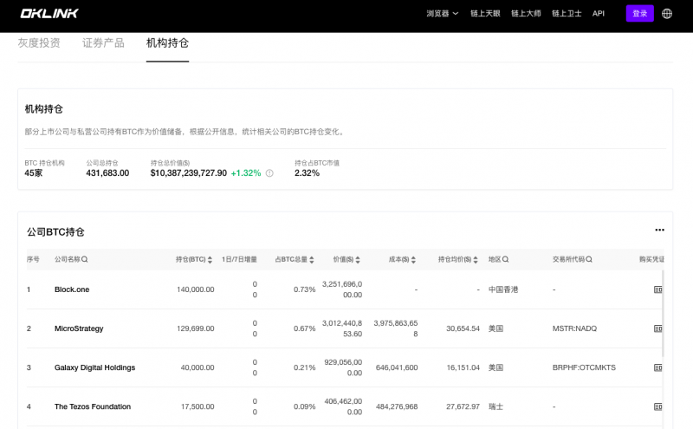The width and height of the screenshot is (693, 429).
Task: Click the OKLINK logo
Action: point(49,13)
